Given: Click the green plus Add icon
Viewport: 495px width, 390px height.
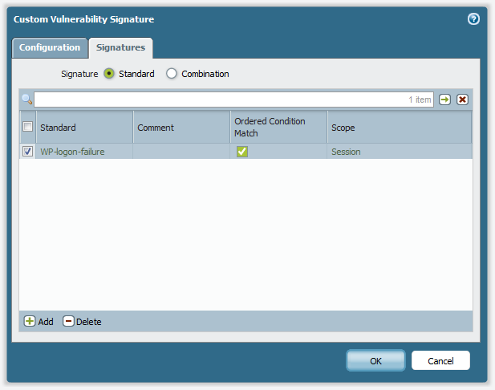Looking at the screenshot, I should (30, 322).
